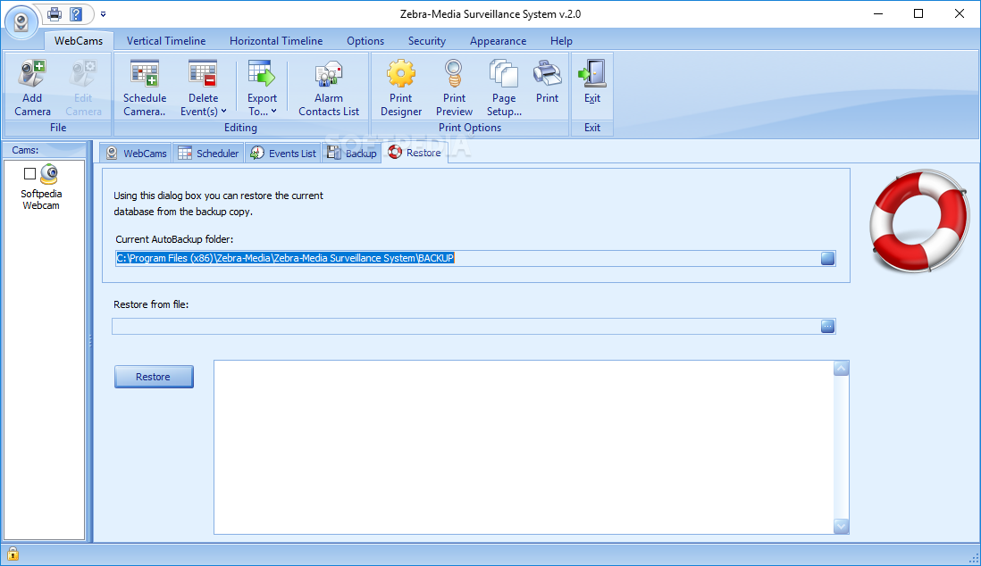The height and width of the screenshot is (566, 981).
Task: Open quick access toolbar customize arrow
Action: (104, 13)
